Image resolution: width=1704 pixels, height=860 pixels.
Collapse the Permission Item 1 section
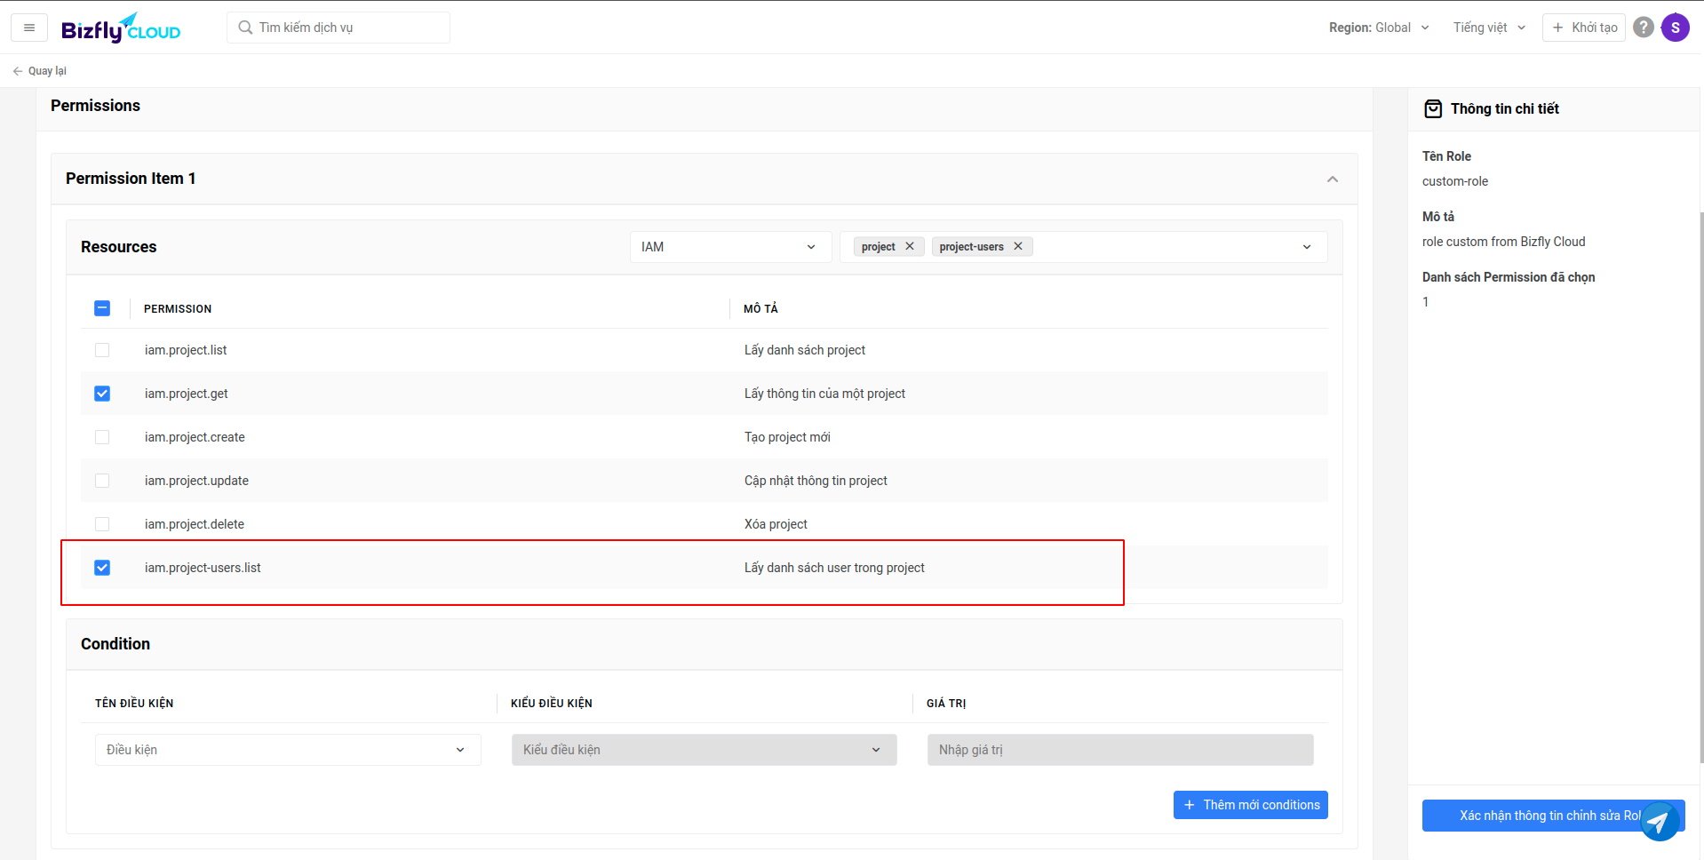pyautogui.click(x=1332, y=179)
